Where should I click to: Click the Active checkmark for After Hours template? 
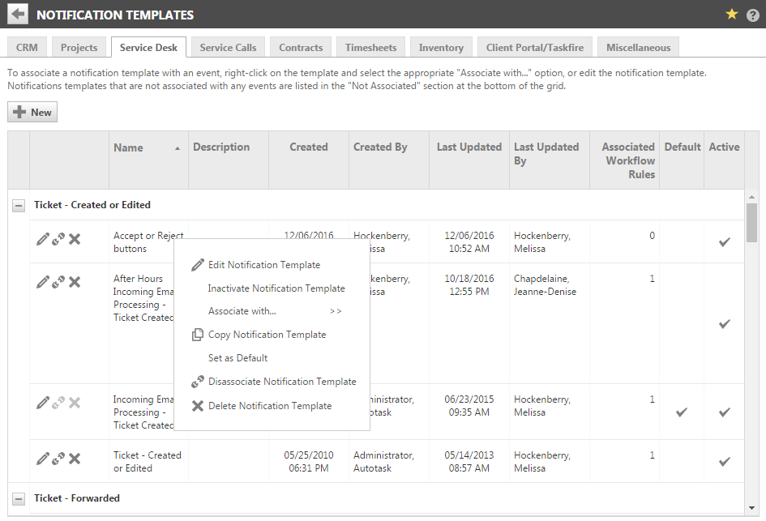(724, 324)
